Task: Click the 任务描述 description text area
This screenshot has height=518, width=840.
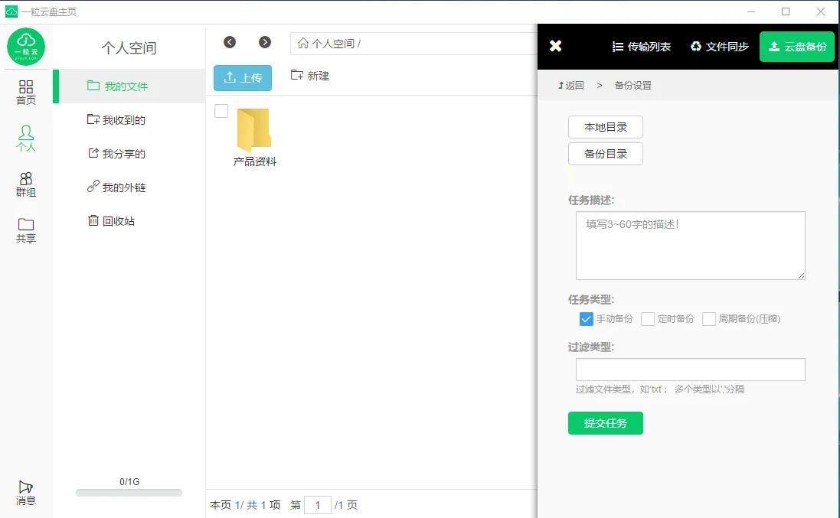Action: point(691,246)
